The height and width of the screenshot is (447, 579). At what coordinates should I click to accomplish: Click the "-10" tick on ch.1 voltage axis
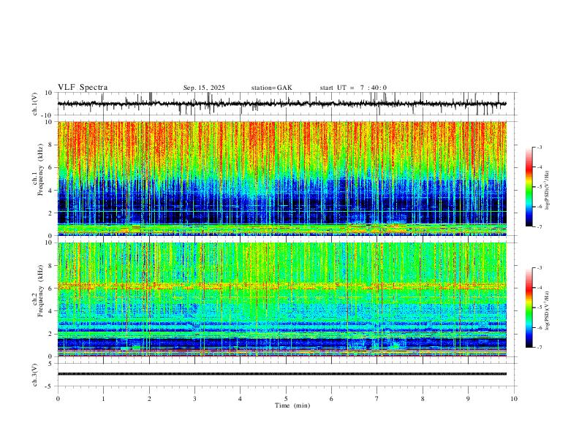(48, 115)
